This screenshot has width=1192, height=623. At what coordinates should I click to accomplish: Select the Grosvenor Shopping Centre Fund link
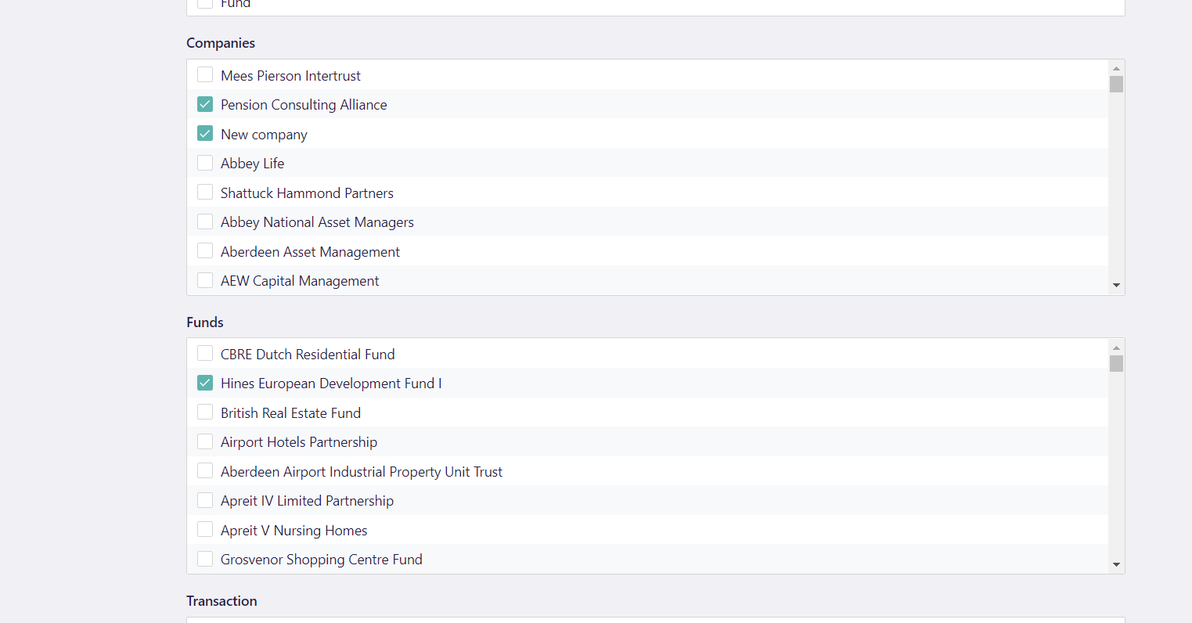pos(321,559)
